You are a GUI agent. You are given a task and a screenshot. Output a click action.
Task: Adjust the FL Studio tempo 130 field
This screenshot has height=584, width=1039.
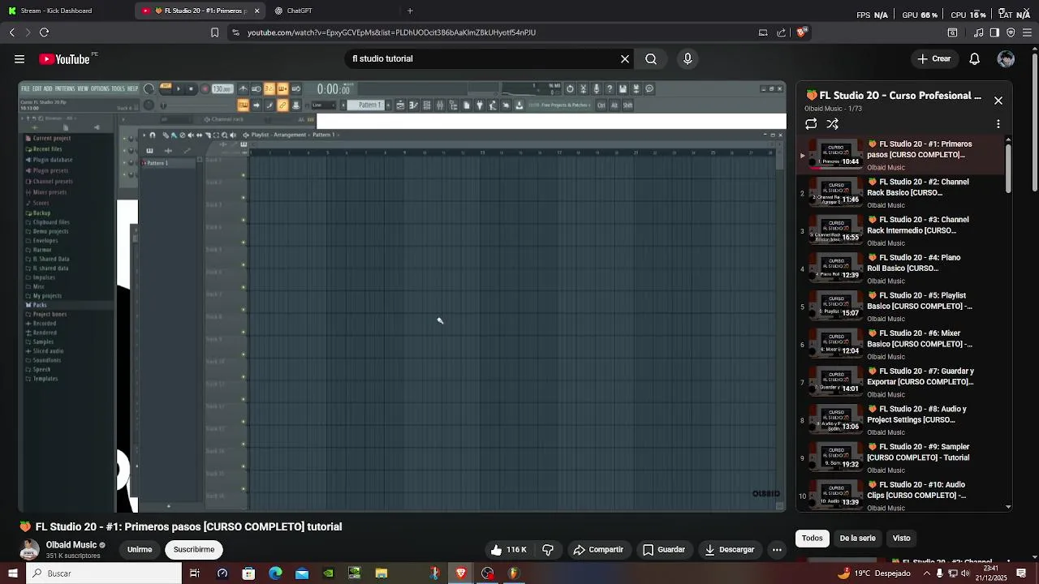tap(222, 88)
